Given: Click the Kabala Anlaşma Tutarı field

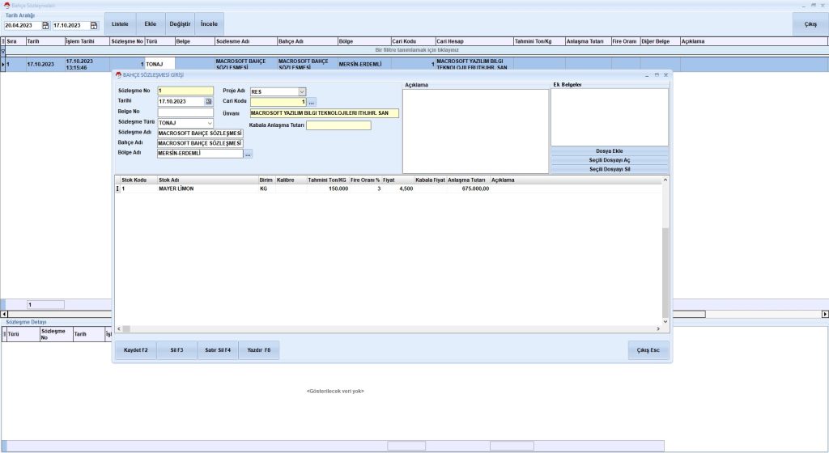Looking at the screenshot, I should [338, 125].
